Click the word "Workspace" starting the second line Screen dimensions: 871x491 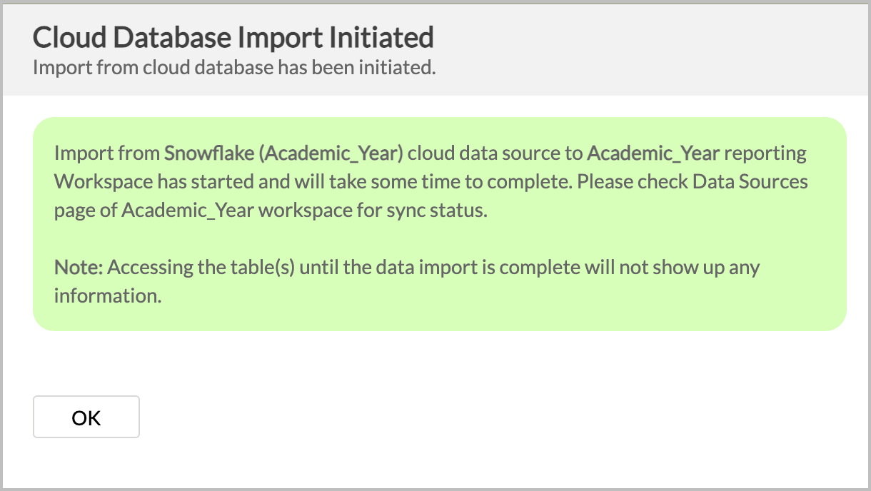[x=104, y=182]
